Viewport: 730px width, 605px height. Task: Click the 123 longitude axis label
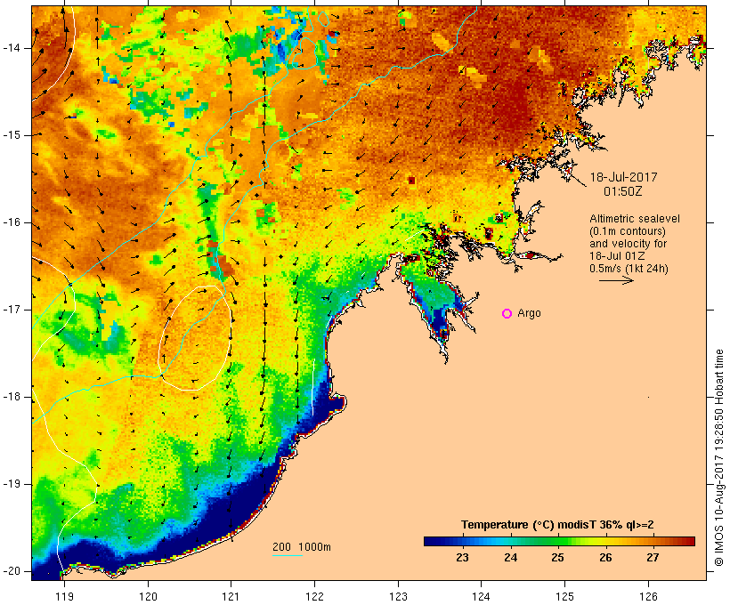click(x=398, y=596)
